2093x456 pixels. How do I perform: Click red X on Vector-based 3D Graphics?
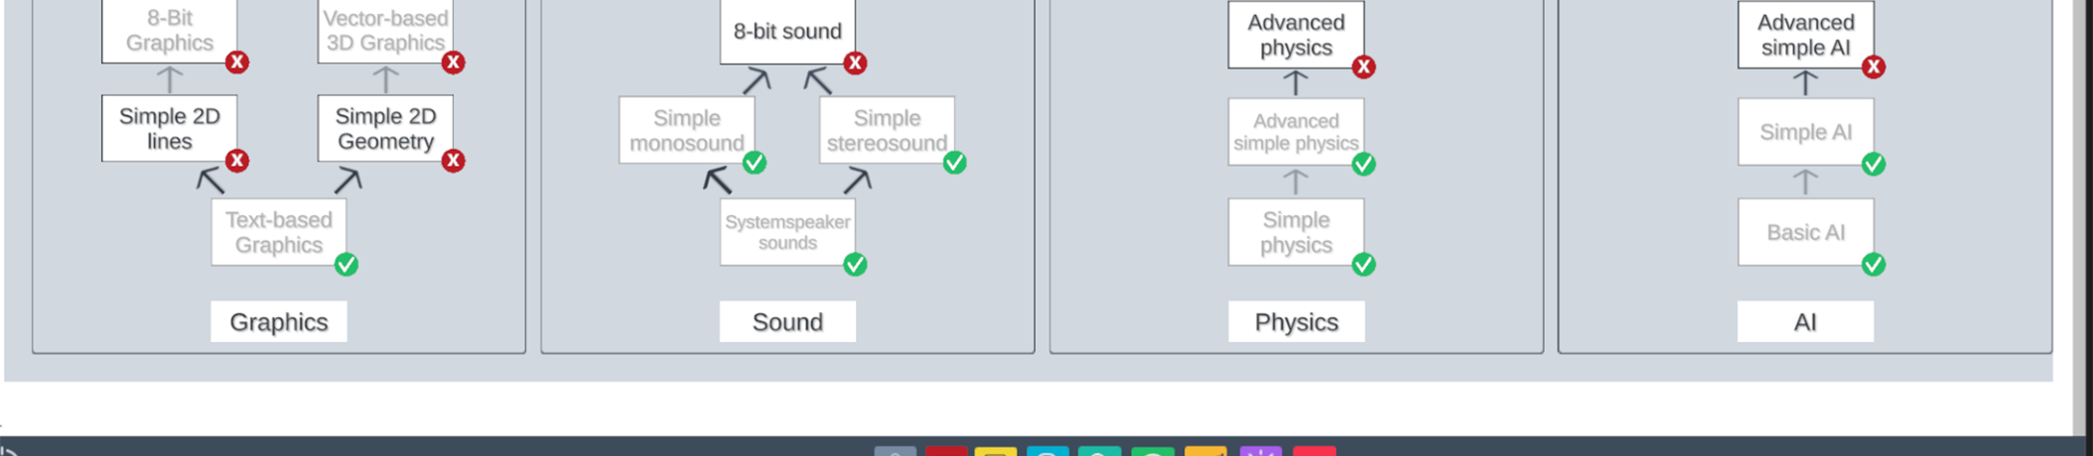pos(453,62)
